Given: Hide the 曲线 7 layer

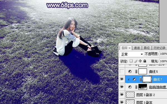Looking at the screenshot, I should [x=122, y=79].
